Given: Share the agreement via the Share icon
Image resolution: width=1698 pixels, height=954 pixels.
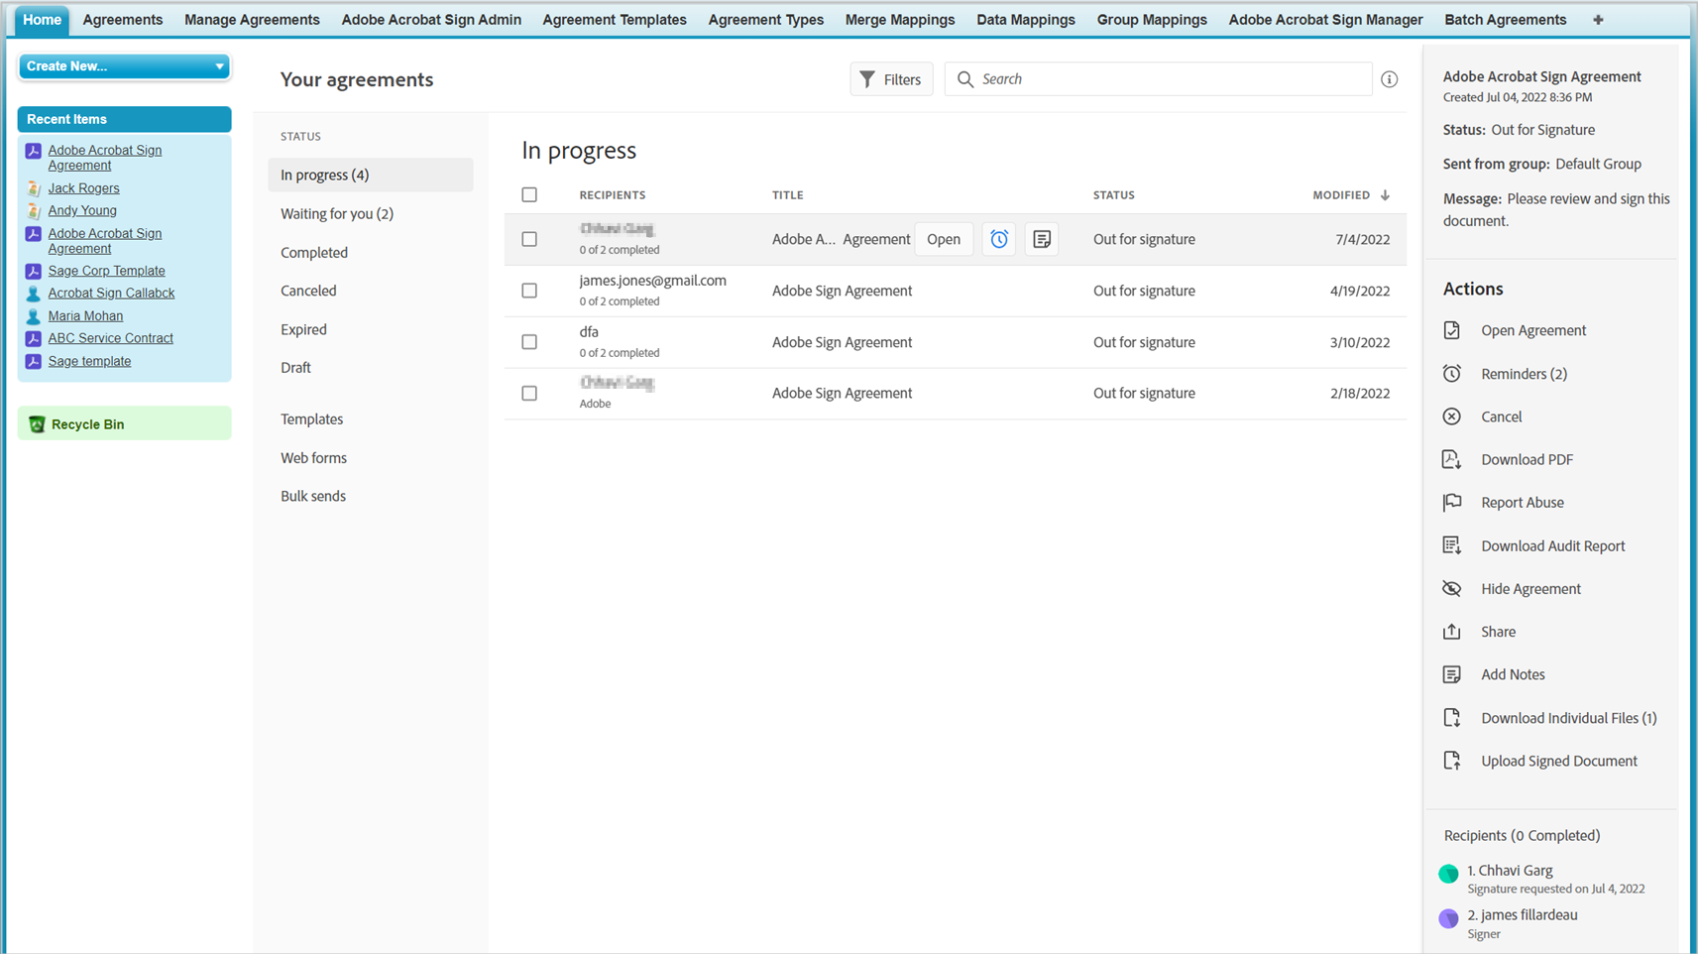Looking at the screenshot, I should point(1452,632).
